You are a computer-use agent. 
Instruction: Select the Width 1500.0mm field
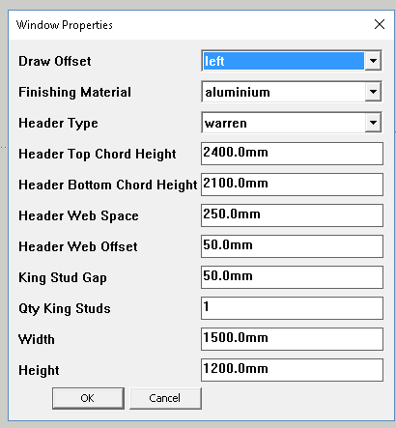[x=292, y=339]
